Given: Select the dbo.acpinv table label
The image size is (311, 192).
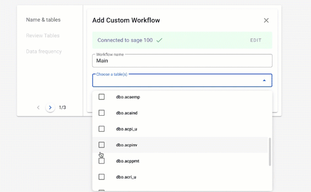Looking at the screenshot, I should [126, 145].
